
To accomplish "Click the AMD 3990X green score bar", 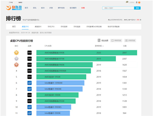I will pos(87,53).
